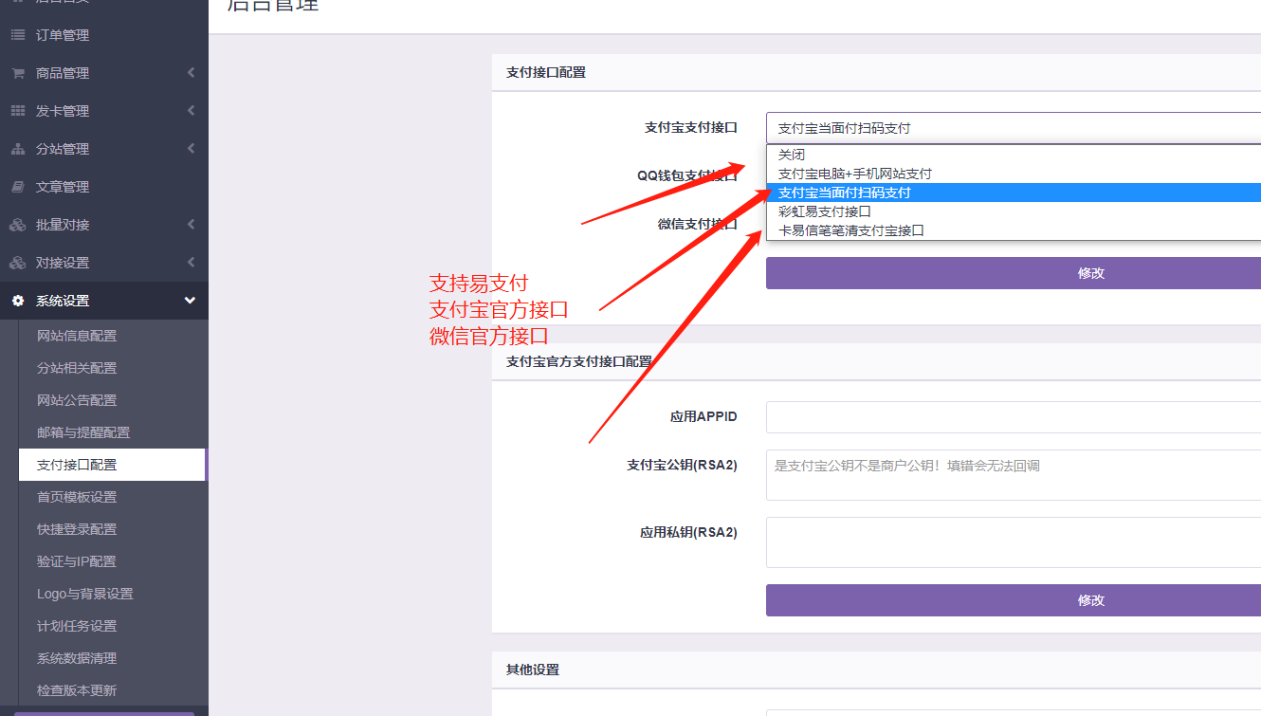Click the book icon beside 文章管理

click(18, 187)
